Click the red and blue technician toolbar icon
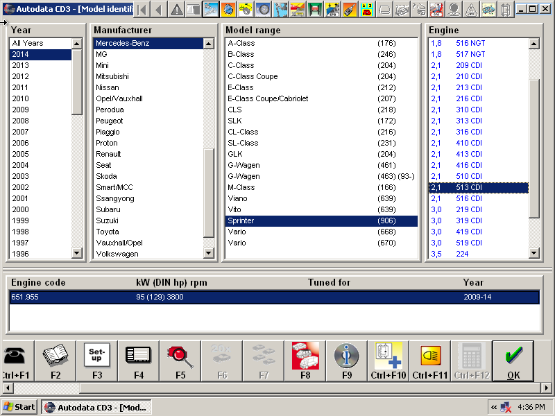 tap(436, 9)
